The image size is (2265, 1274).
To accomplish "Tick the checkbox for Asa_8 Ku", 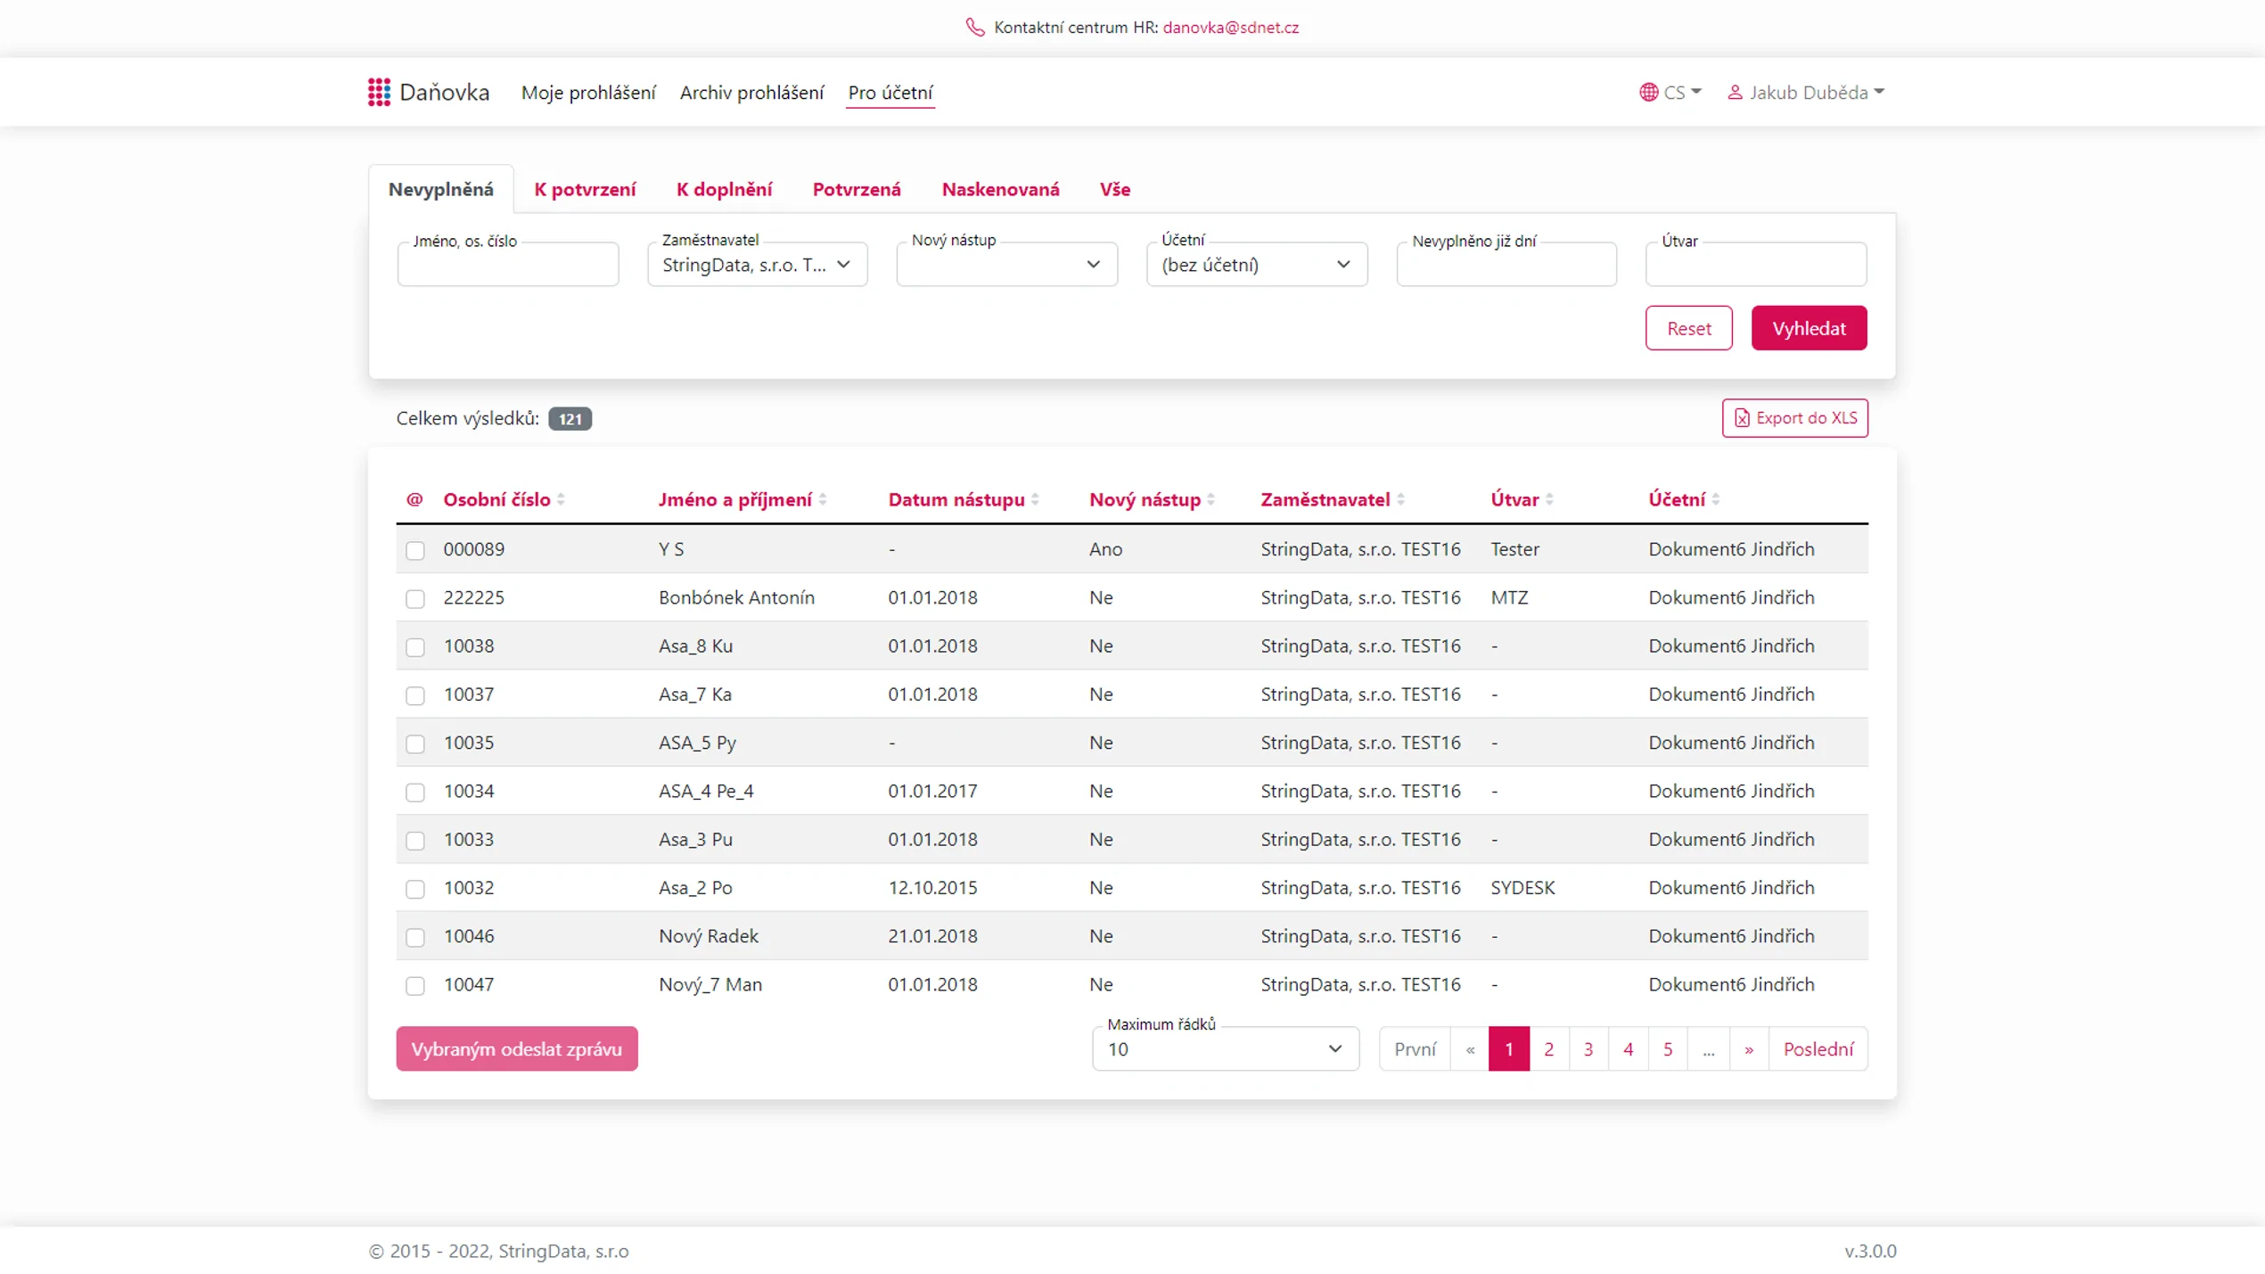I will (415, 646).
